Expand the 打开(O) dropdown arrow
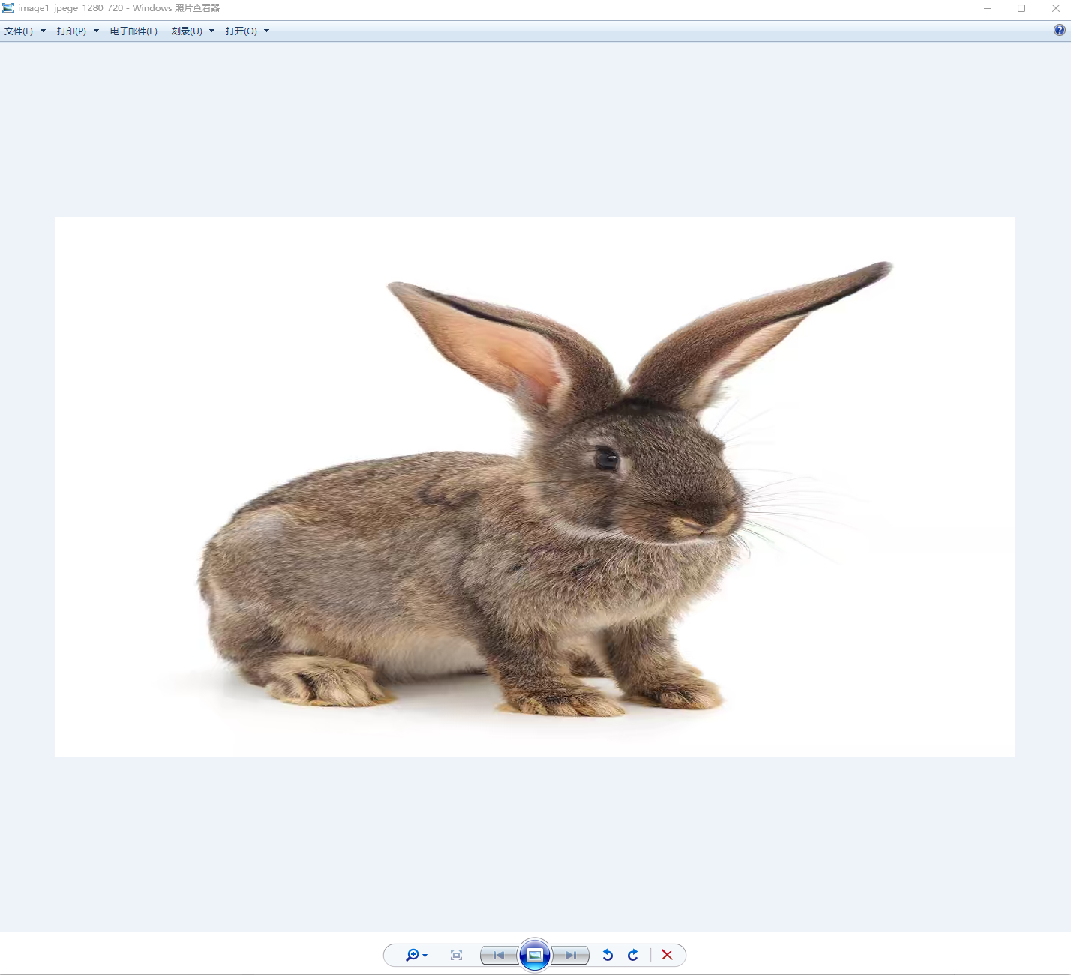Viewport: 1071px width, 975px height. click(x=266, y=31)
